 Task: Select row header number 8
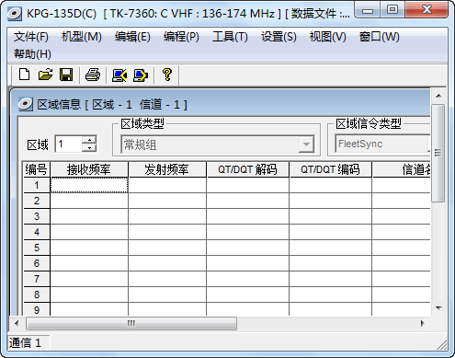pyautogui.click(x=37, y=294)
